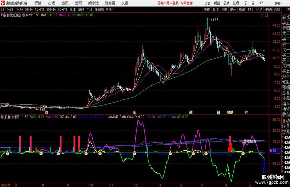Click the 返回 back button

[x=277, y=10]
